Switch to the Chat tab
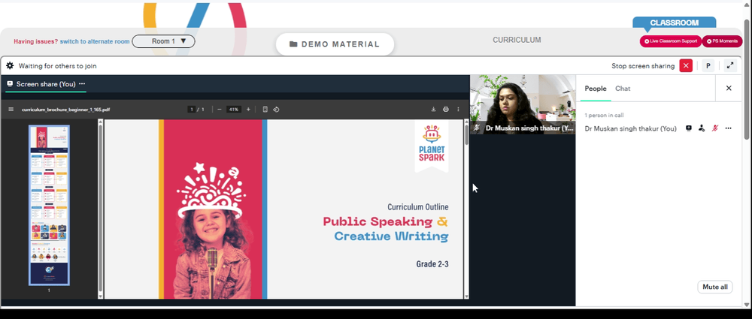The image size is (752, 319). [x=623, y=89]
